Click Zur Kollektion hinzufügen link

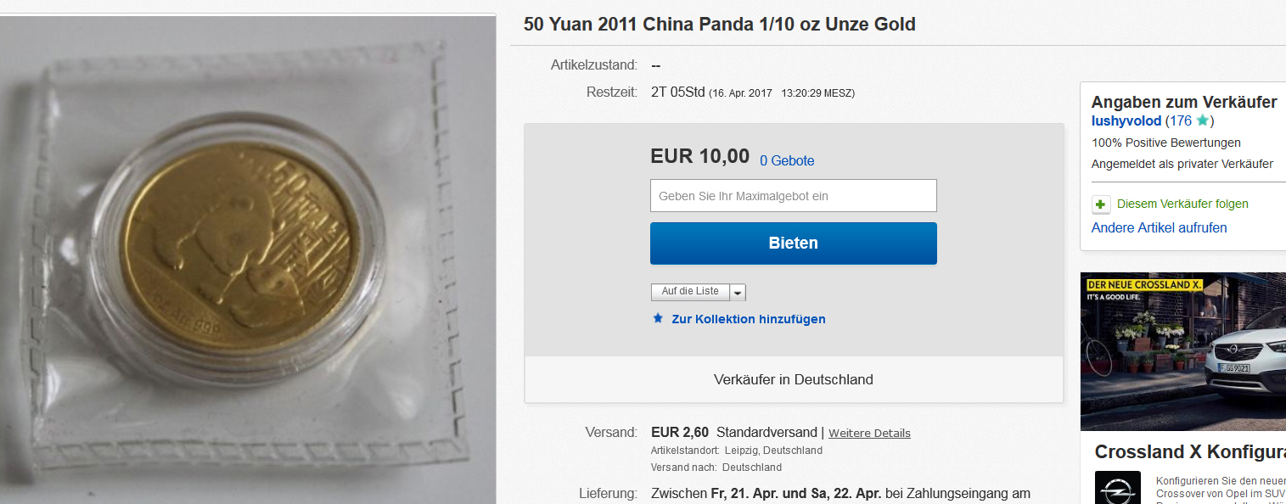(x=749, y=320)
